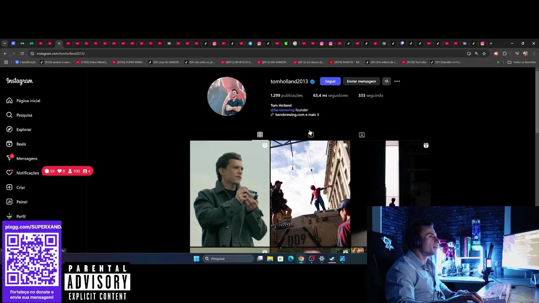The height and width of the screenshot is (303, 539).
Task: Click the 1.299 publicações count
Action: 286,96
